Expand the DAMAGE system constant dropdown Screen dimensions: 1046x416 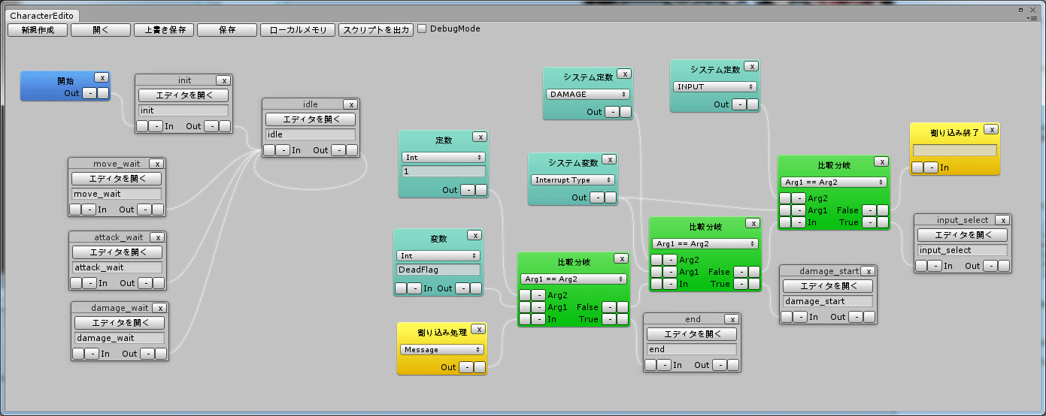(x=588, y=95)
